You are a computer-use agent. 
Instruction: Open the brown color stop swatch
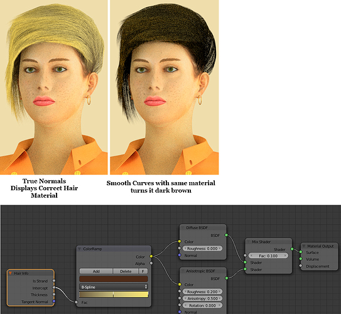click(x=114, y=279)
